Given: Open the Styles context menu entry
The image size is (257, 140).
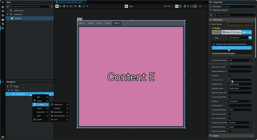Looking at the screenshot, I should tap(41, 101).
